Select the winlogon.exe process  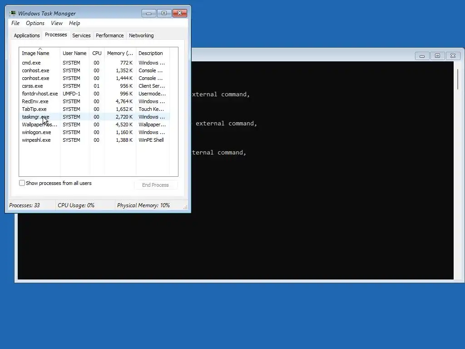[x=94, y=132]
